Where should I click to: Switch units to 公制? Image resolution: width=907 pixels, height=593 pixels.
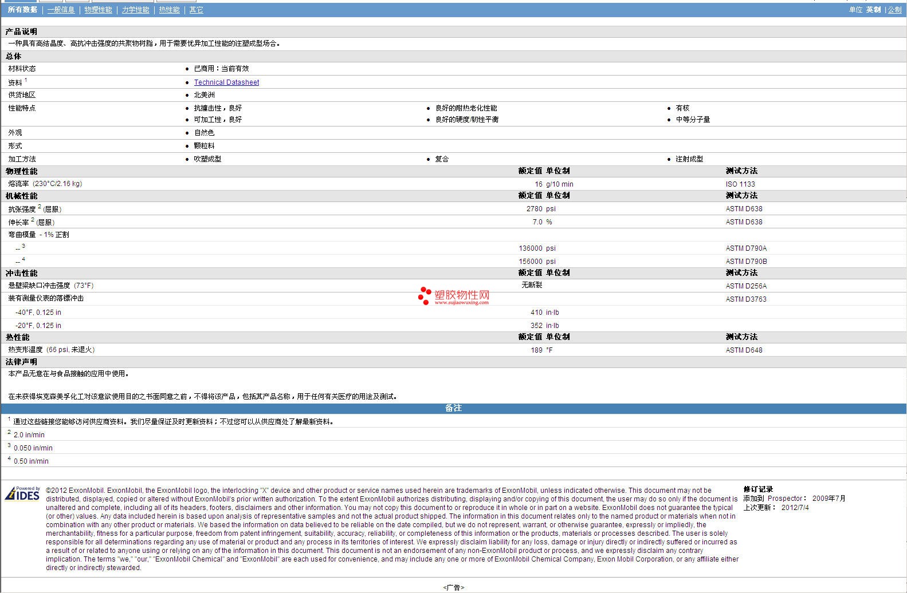pyautogui.click(x=894, y=10)
